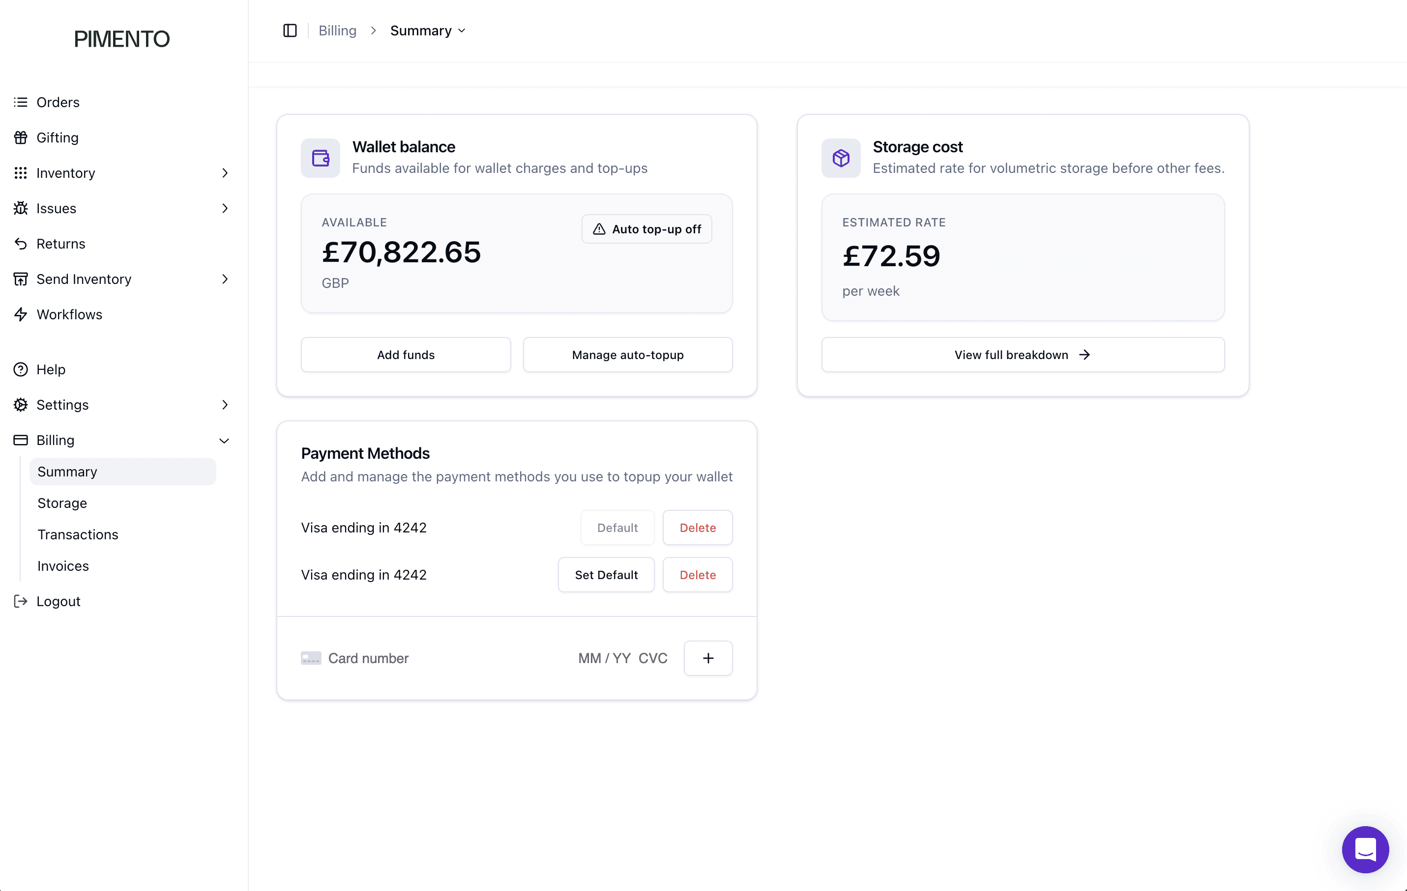
Task: Toggle the sidebar panel icon
Action: tap(290, 30)
